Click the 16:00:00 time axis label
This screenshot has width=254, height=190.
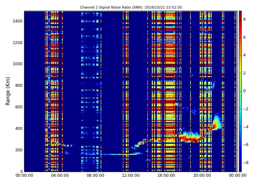(166, 175)
